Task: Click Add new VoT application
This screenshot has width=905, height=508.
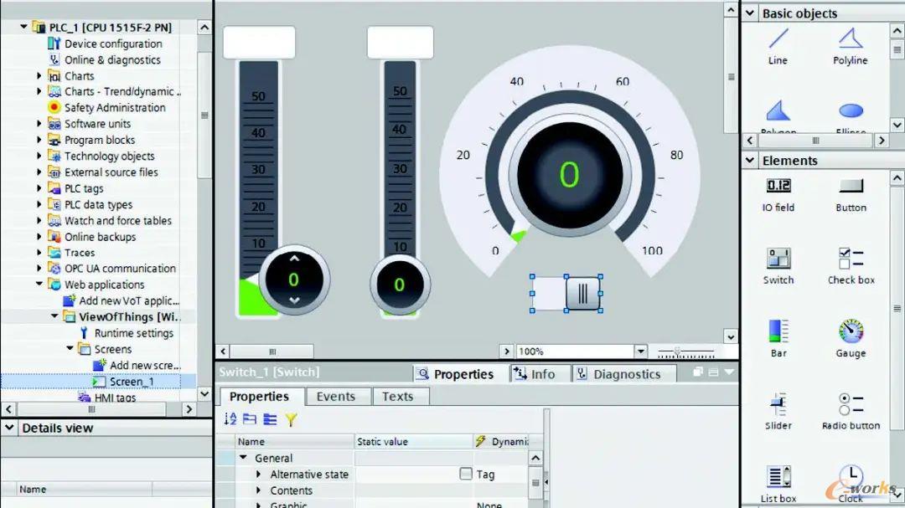Action: point(129,301)
